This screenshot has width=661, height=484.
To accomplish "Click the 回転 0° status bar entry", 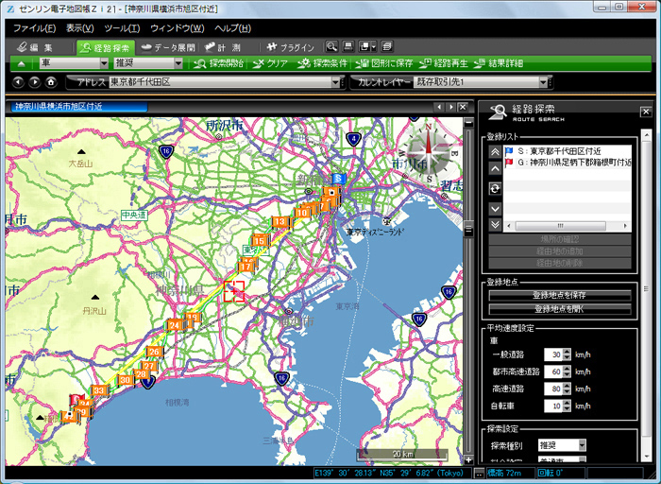I will coord(559,473).
